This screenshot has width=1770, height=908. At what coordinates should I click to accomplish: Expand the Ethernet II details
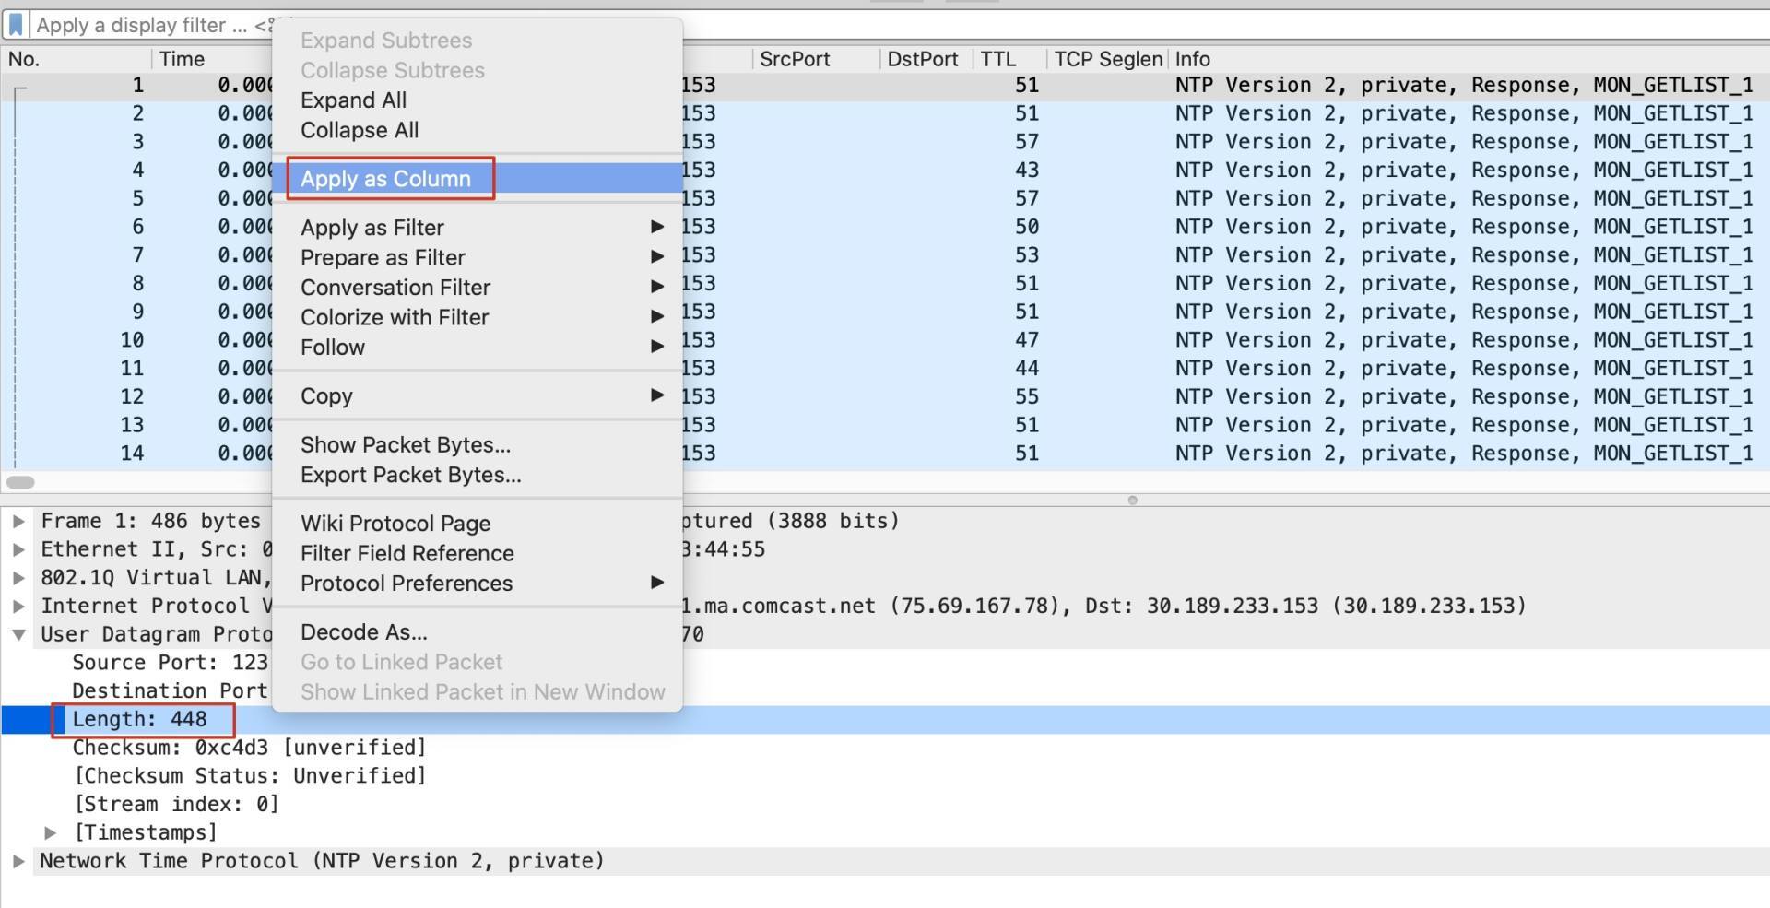(x=18, y=549)
